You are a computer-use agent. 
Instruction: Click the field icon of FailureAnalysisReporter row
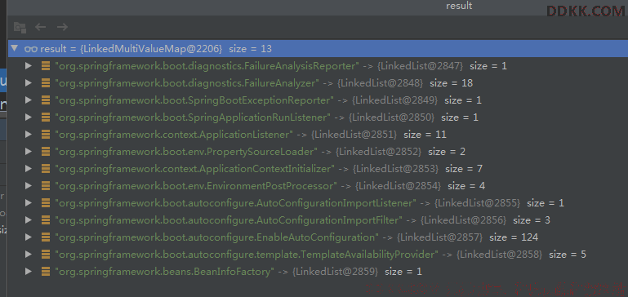pos(46,65)
